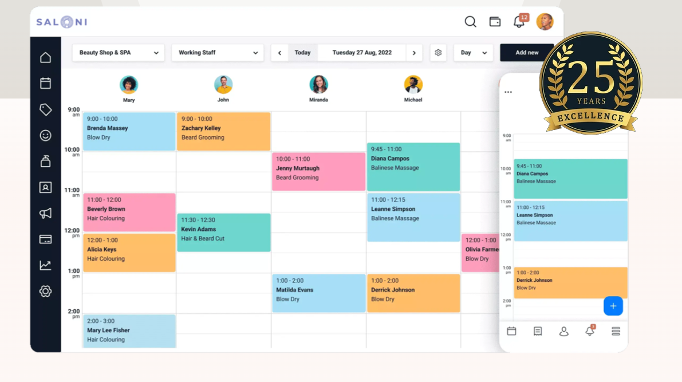
Task: Expand the Working Staff dropdown
Action: pos(218,53)
